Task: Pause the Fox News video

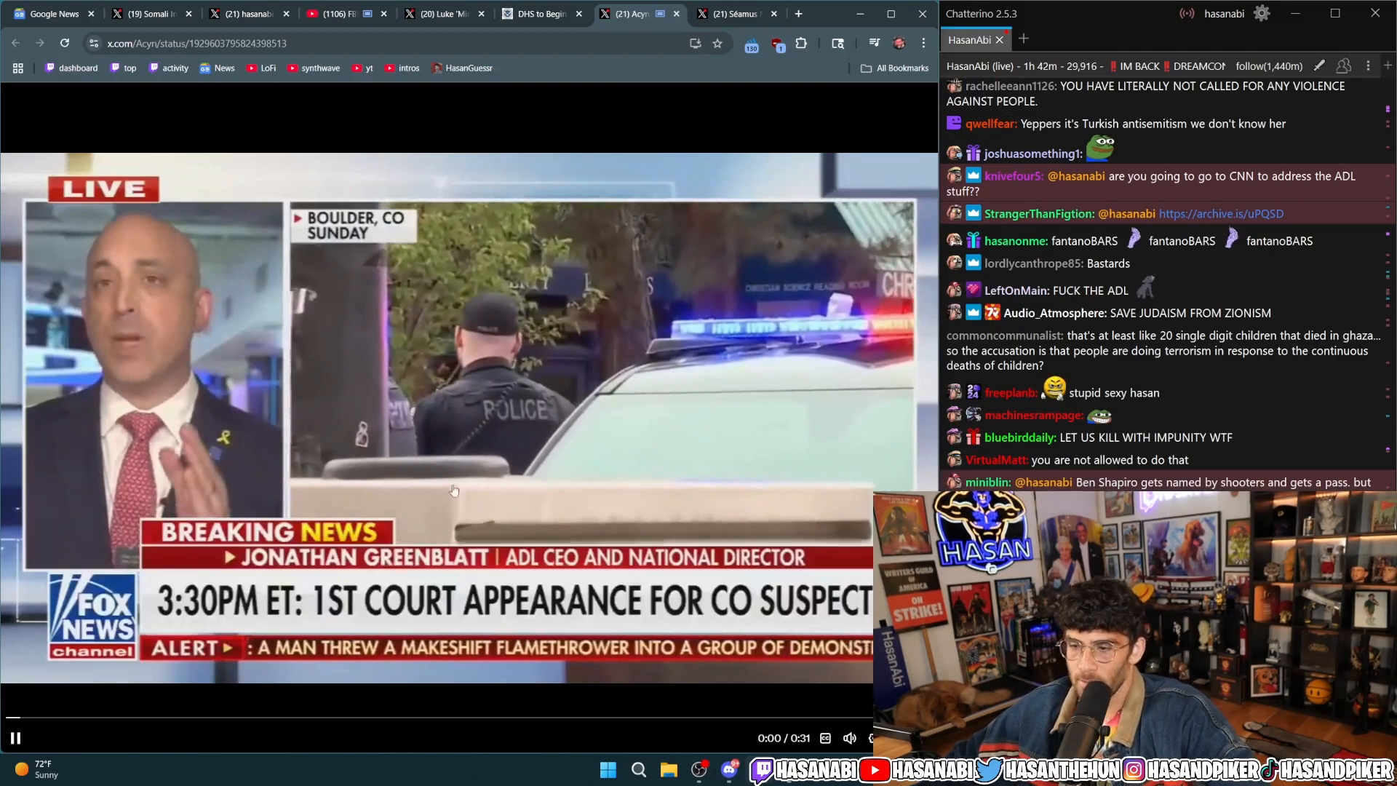Action: (15, 738)
